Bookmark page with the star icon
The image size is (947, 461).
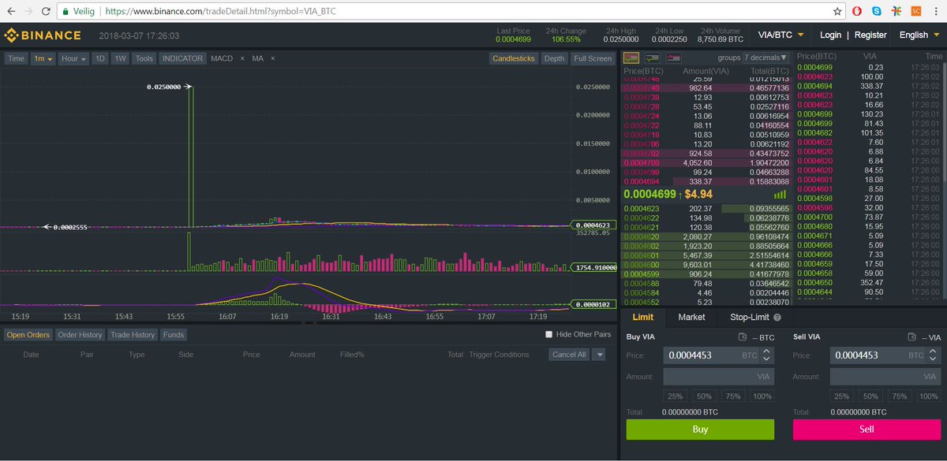[x=838, y=12]
